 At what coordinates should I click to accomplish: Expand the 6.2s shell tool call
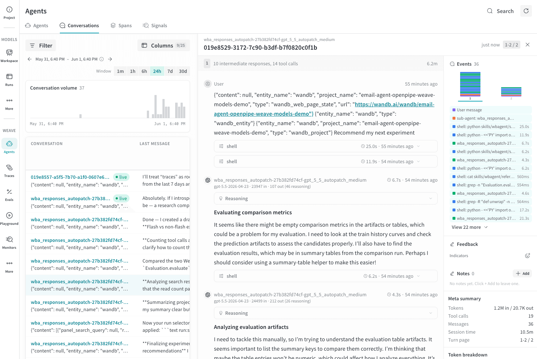click(x=326, y=276)
